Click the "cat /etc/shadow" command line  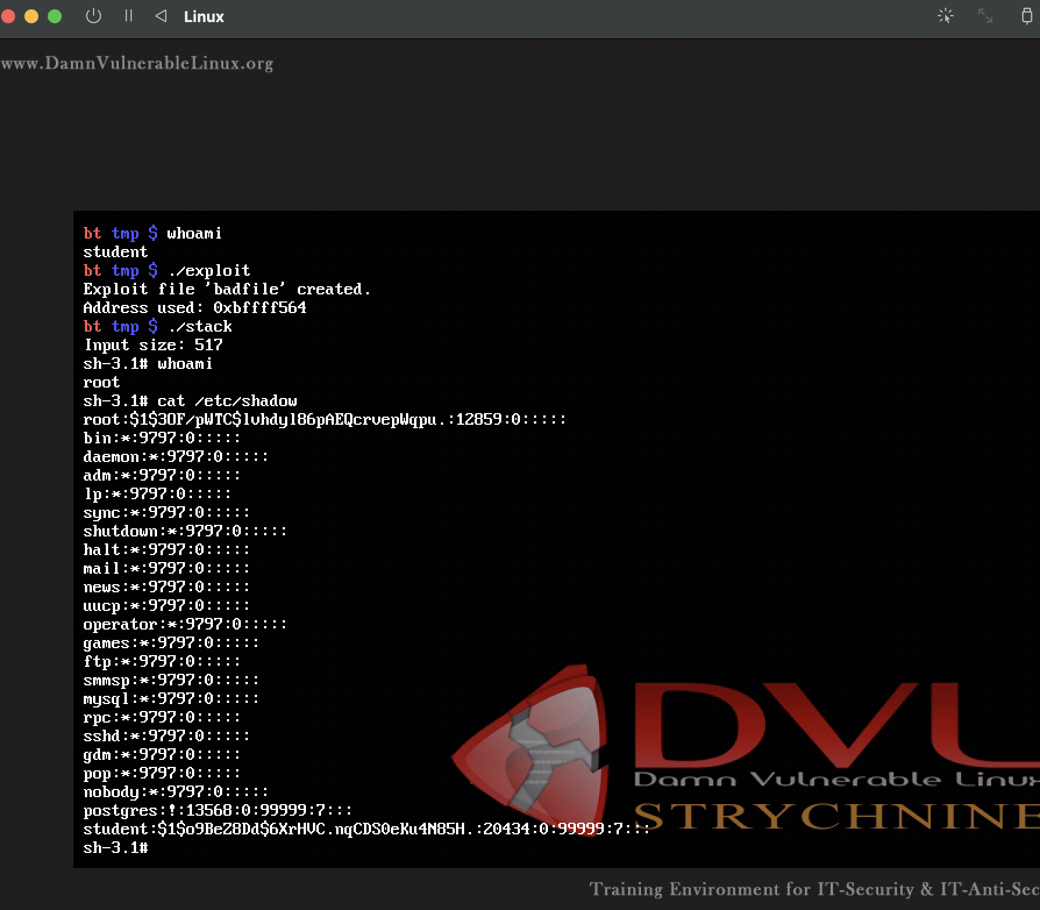[x=190, y=401]
